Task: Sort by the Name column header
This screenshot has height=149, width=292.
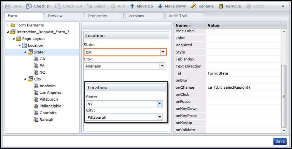Action: click(x=183, y=25)
